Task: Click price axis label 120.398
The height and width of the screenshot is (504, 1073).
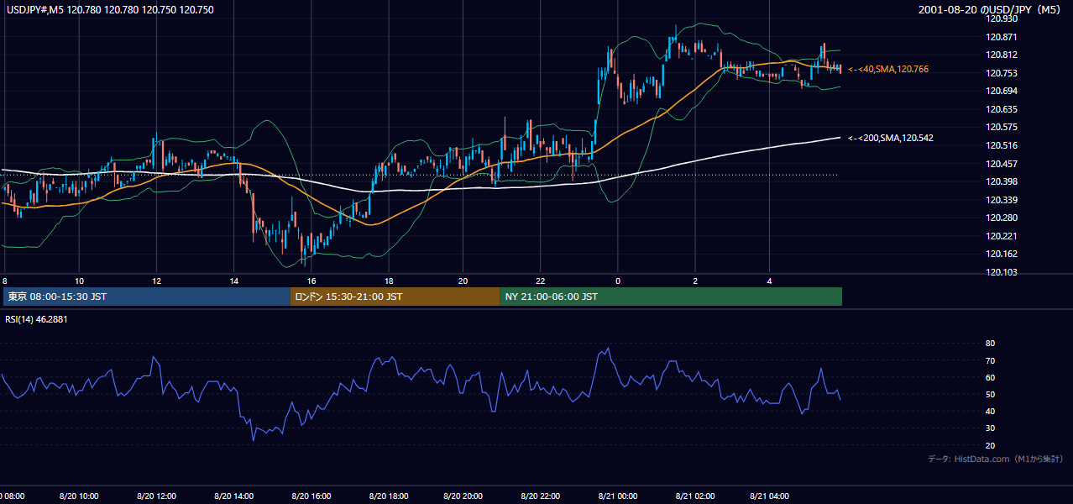Action: (1002, 181)
